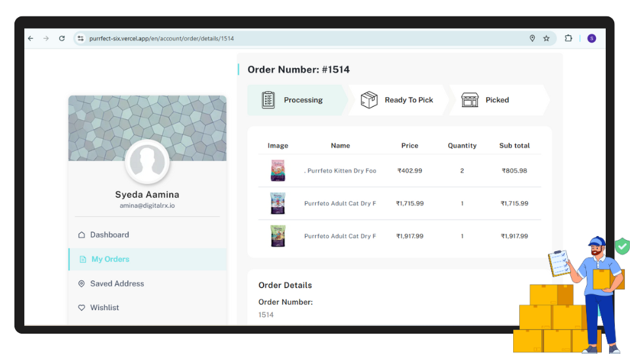Click the Ready To Pick box icon
The width and height of the screenshot is (630, 354).
point(369,100)
